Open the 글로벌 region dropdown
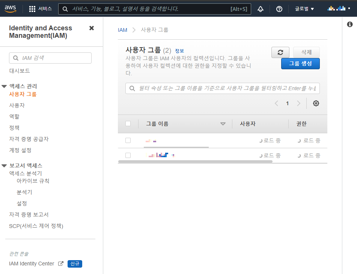The image size is (357, 274). coord(304,9)
